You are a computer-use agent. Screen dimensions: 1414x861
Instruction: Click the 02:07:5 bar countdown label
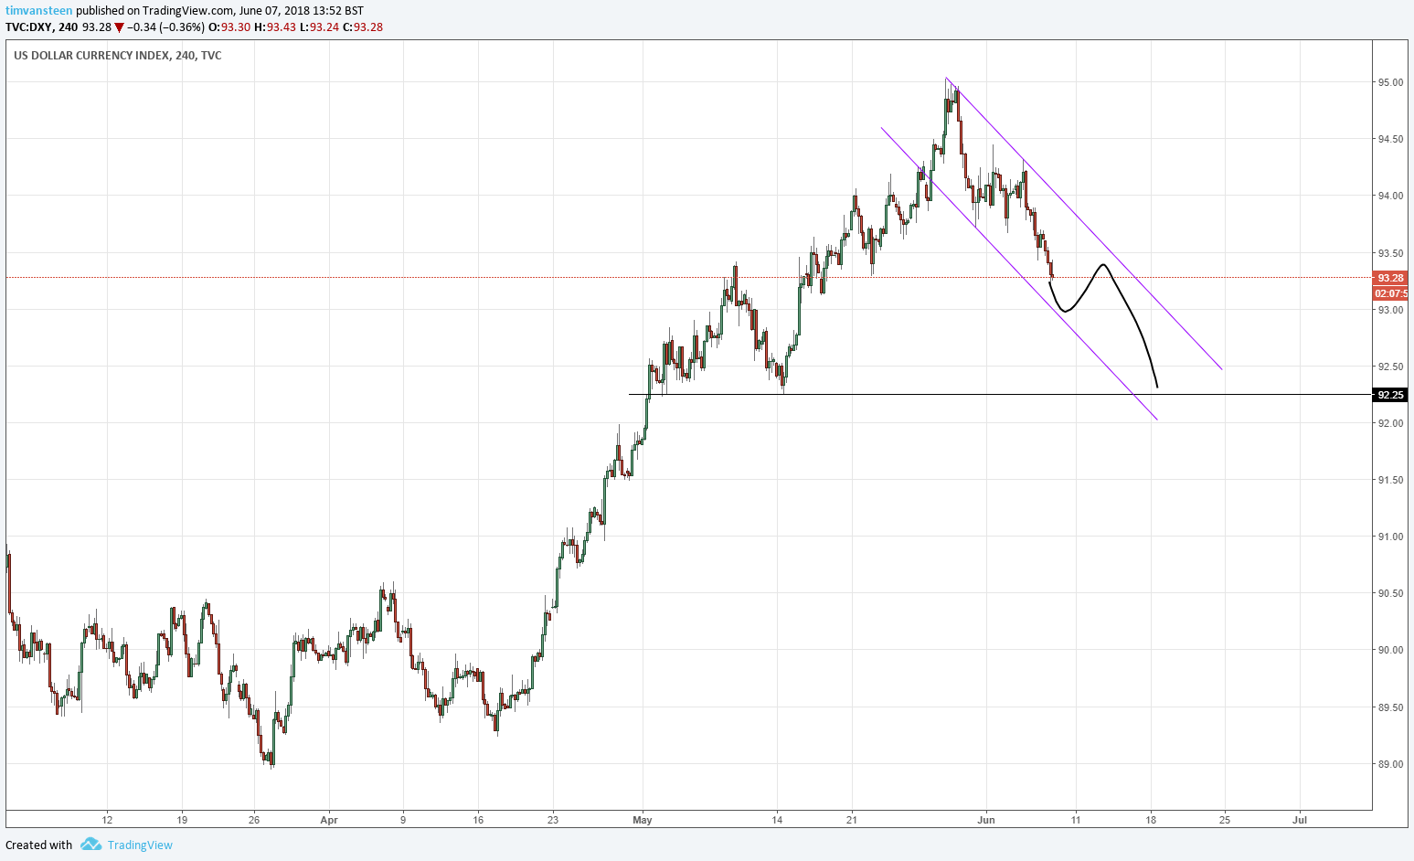pos(1390,293)
